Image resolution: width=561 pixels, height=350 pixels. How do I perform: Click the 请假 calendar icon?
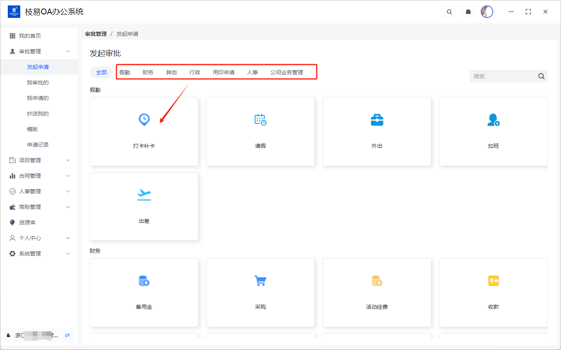pos(260,120)
